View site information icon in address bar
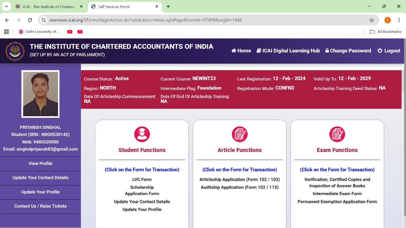Viewport: 406px width, 228px height. pyautogui.click(x=44, y=20)
